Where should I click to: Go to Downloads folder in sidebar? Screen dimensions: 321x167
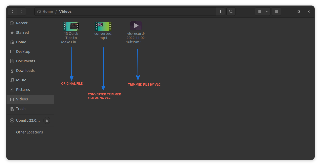click(x=25, y=71)
